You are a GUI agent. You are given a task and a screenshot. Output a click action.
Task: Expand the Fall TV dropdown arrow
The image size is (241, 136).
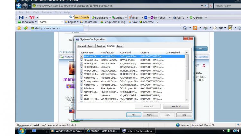[188, 18]
